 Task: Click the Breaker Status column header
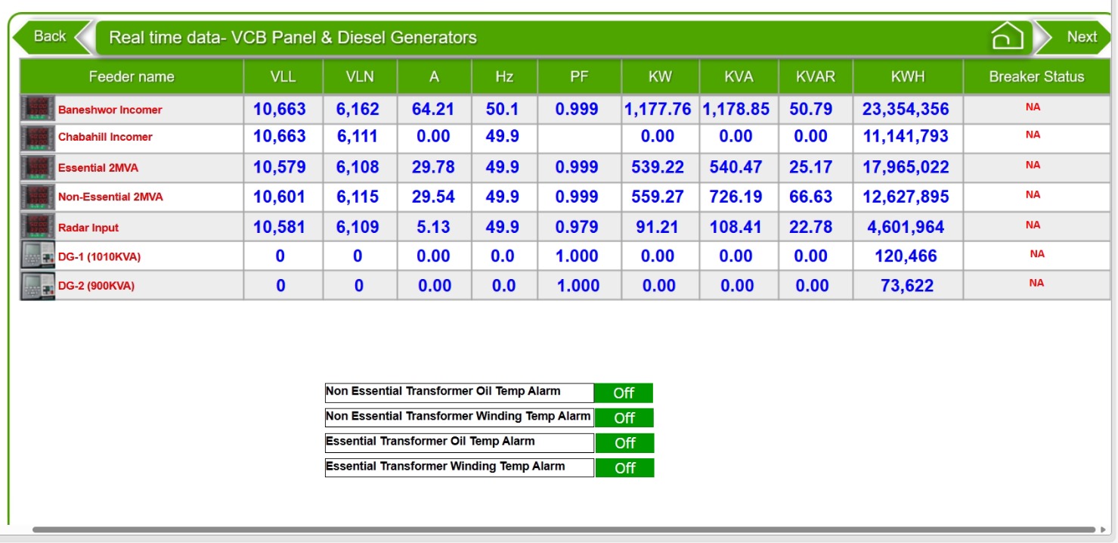pos(1036,76)
